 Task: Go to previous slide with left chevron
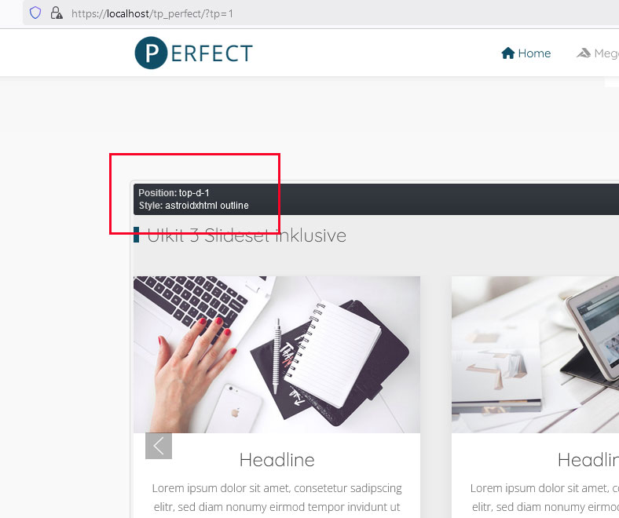coord(159,446)
